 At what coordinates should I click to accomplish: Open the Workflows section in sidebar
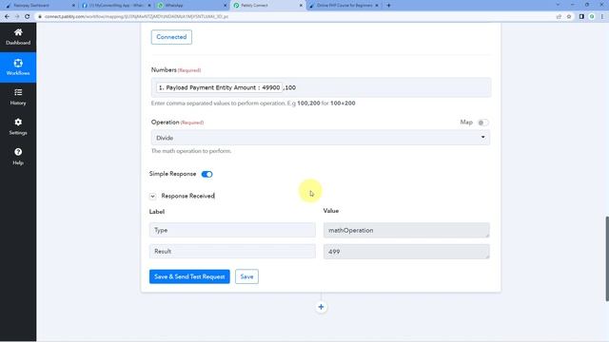point(18,67)
